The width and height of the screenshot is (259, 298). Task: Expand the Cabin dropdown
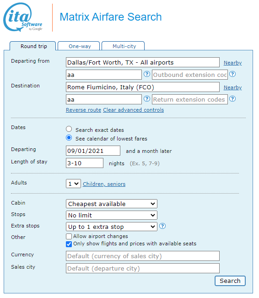point(112,204)
